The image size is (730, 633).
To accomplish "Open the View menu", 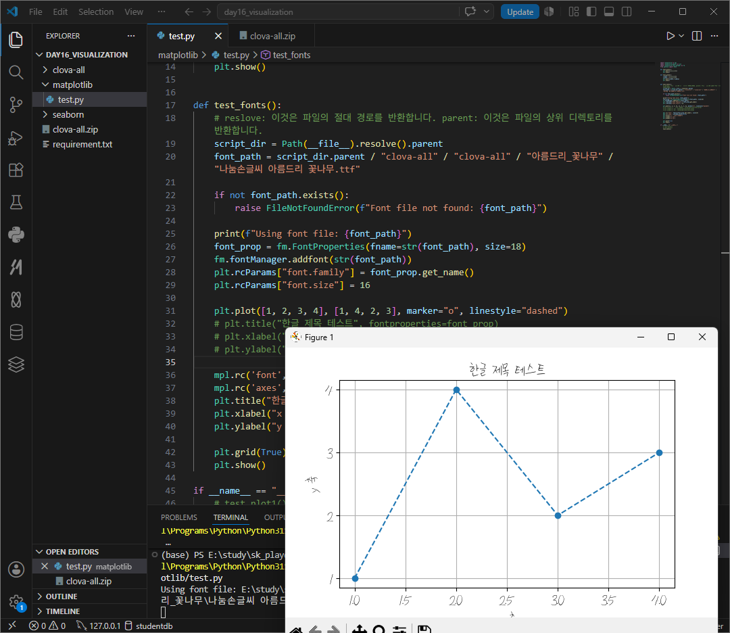I will (x=134, y=11).
